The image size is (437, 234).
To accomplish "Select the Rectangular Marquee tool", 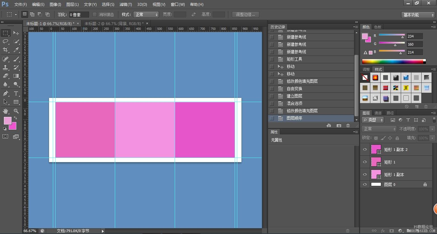I will click(6, 33).
